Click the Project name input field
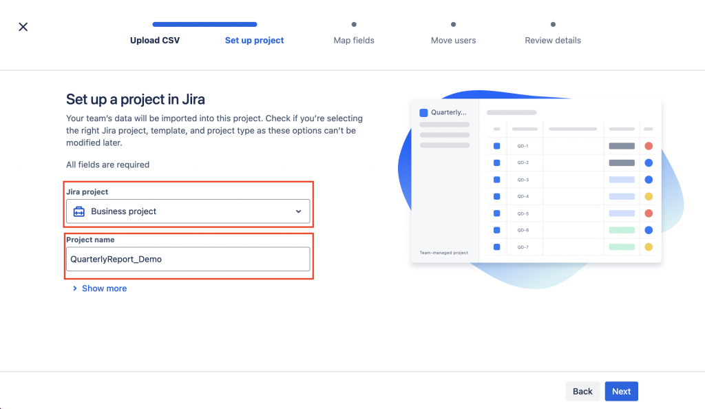705x409 pixels. 188,260
